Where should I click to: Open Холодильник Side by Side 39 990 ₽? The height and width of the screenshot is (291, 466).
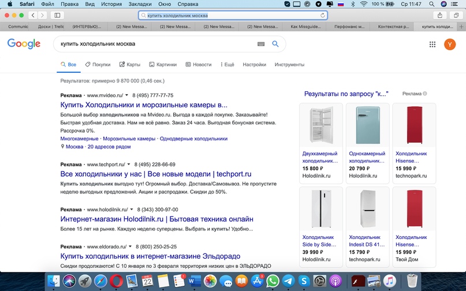click(x=321, y=227)
